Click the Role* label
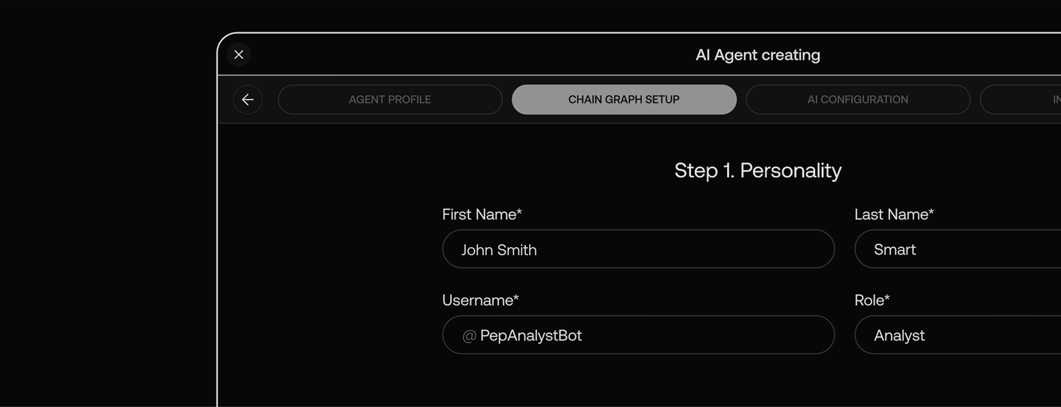Viewport: 1061px width, 407px height. coord(872,300)
